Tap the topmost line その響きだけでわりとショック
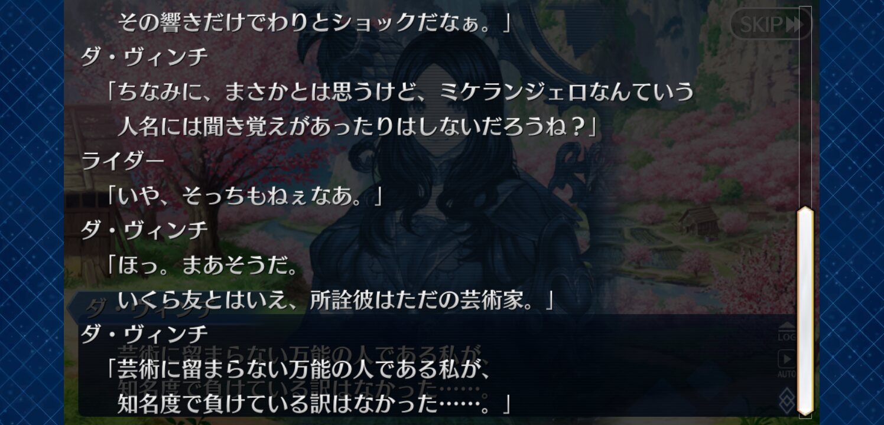The height and width of the screenshot is (425, 884). tap(313, 24)
